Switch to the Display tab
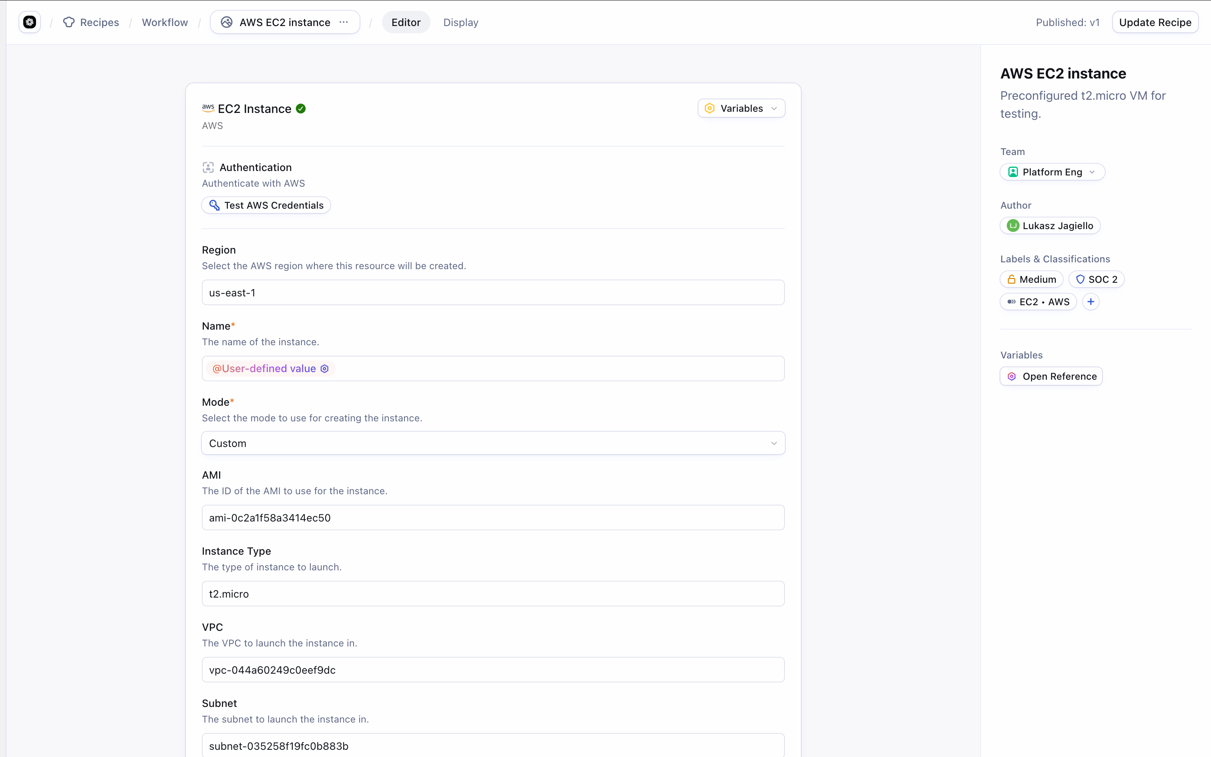This screenshot has width=1211, height=757. 461,22
